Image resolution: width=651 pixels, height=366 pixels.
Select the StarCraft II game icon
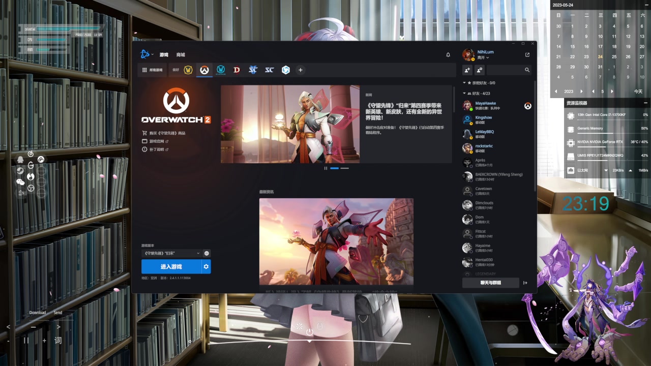point(253,70)
